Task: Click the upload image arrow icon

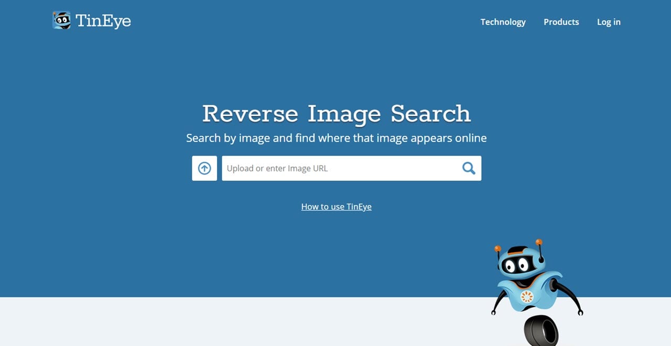Action: (x=204, y=168)
